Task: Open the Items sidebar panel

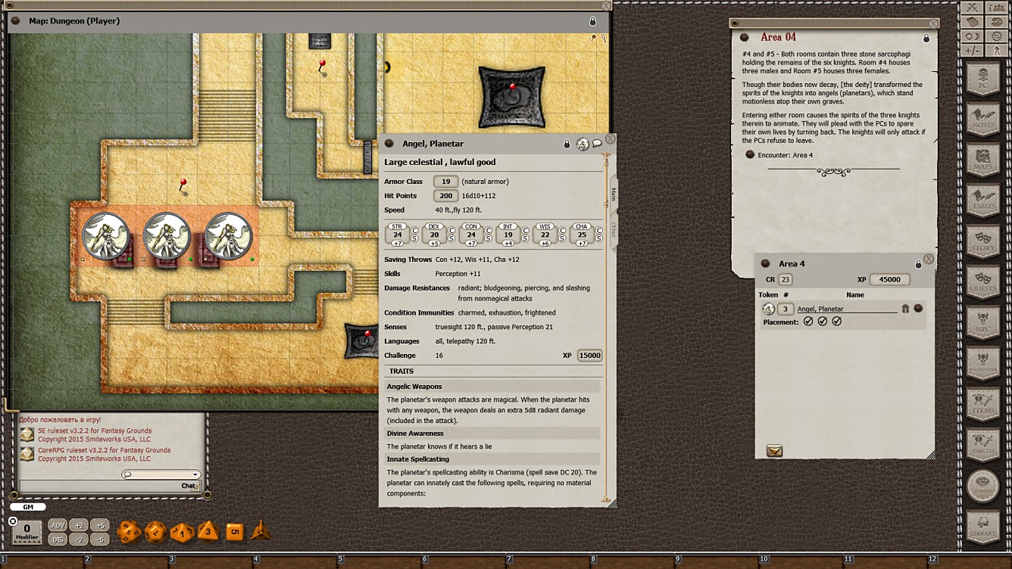Action: [x=983, y=405]
